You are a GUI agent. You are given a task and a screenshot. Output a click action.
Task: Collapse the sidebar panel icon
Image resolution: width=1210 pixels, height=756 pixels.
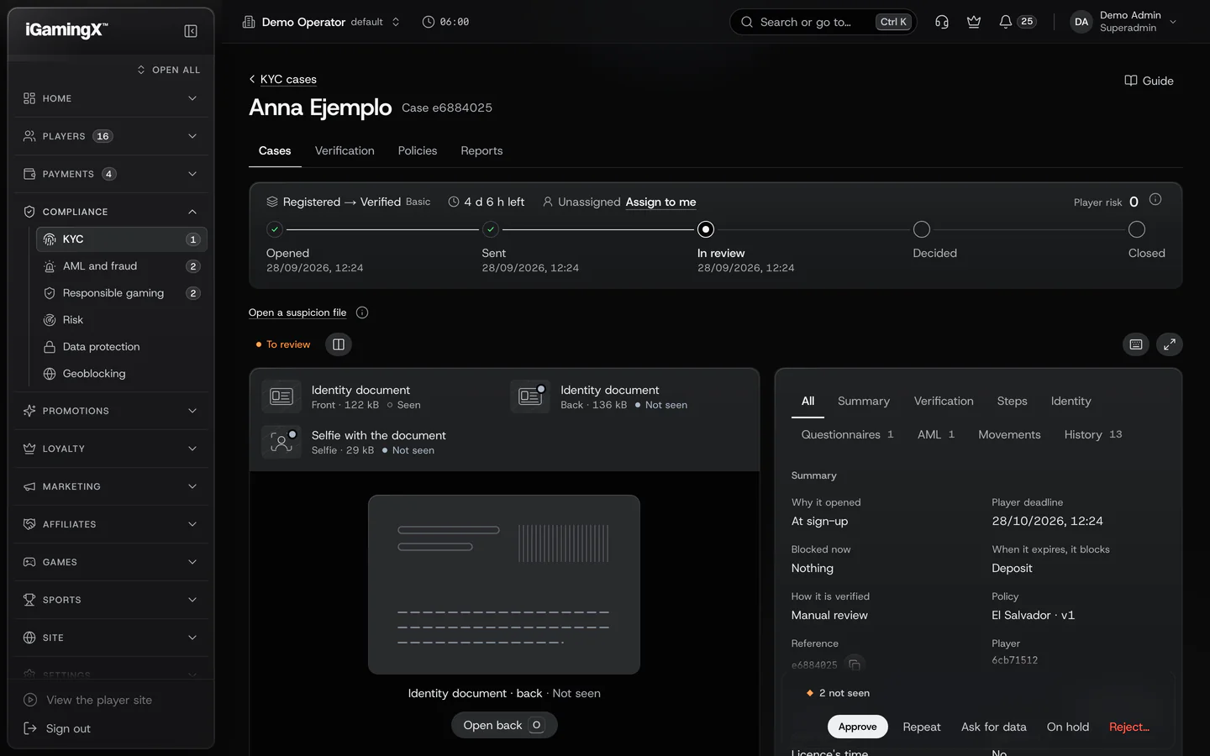[x=191, y=31]
